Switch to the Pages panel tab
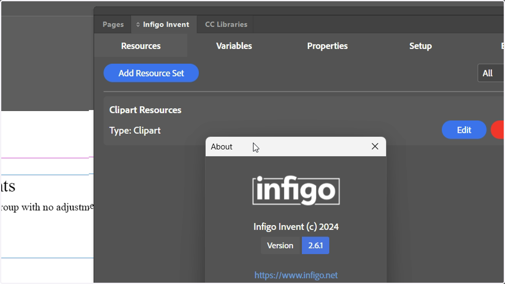 tap(113, 24)
